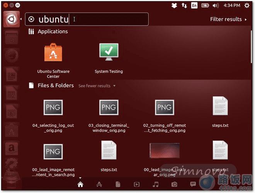
Task: Open LibreOffice Calc from the launcher
Action: coord(11,93)
